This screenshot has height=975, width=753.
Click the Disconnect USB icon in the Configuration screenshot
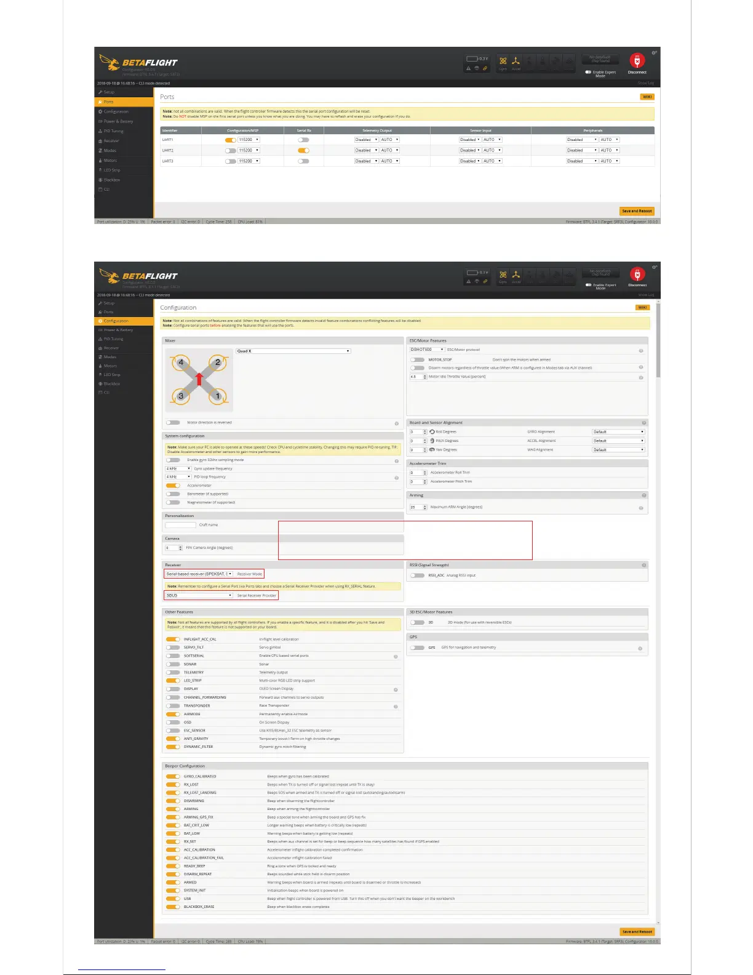(637, 274)
